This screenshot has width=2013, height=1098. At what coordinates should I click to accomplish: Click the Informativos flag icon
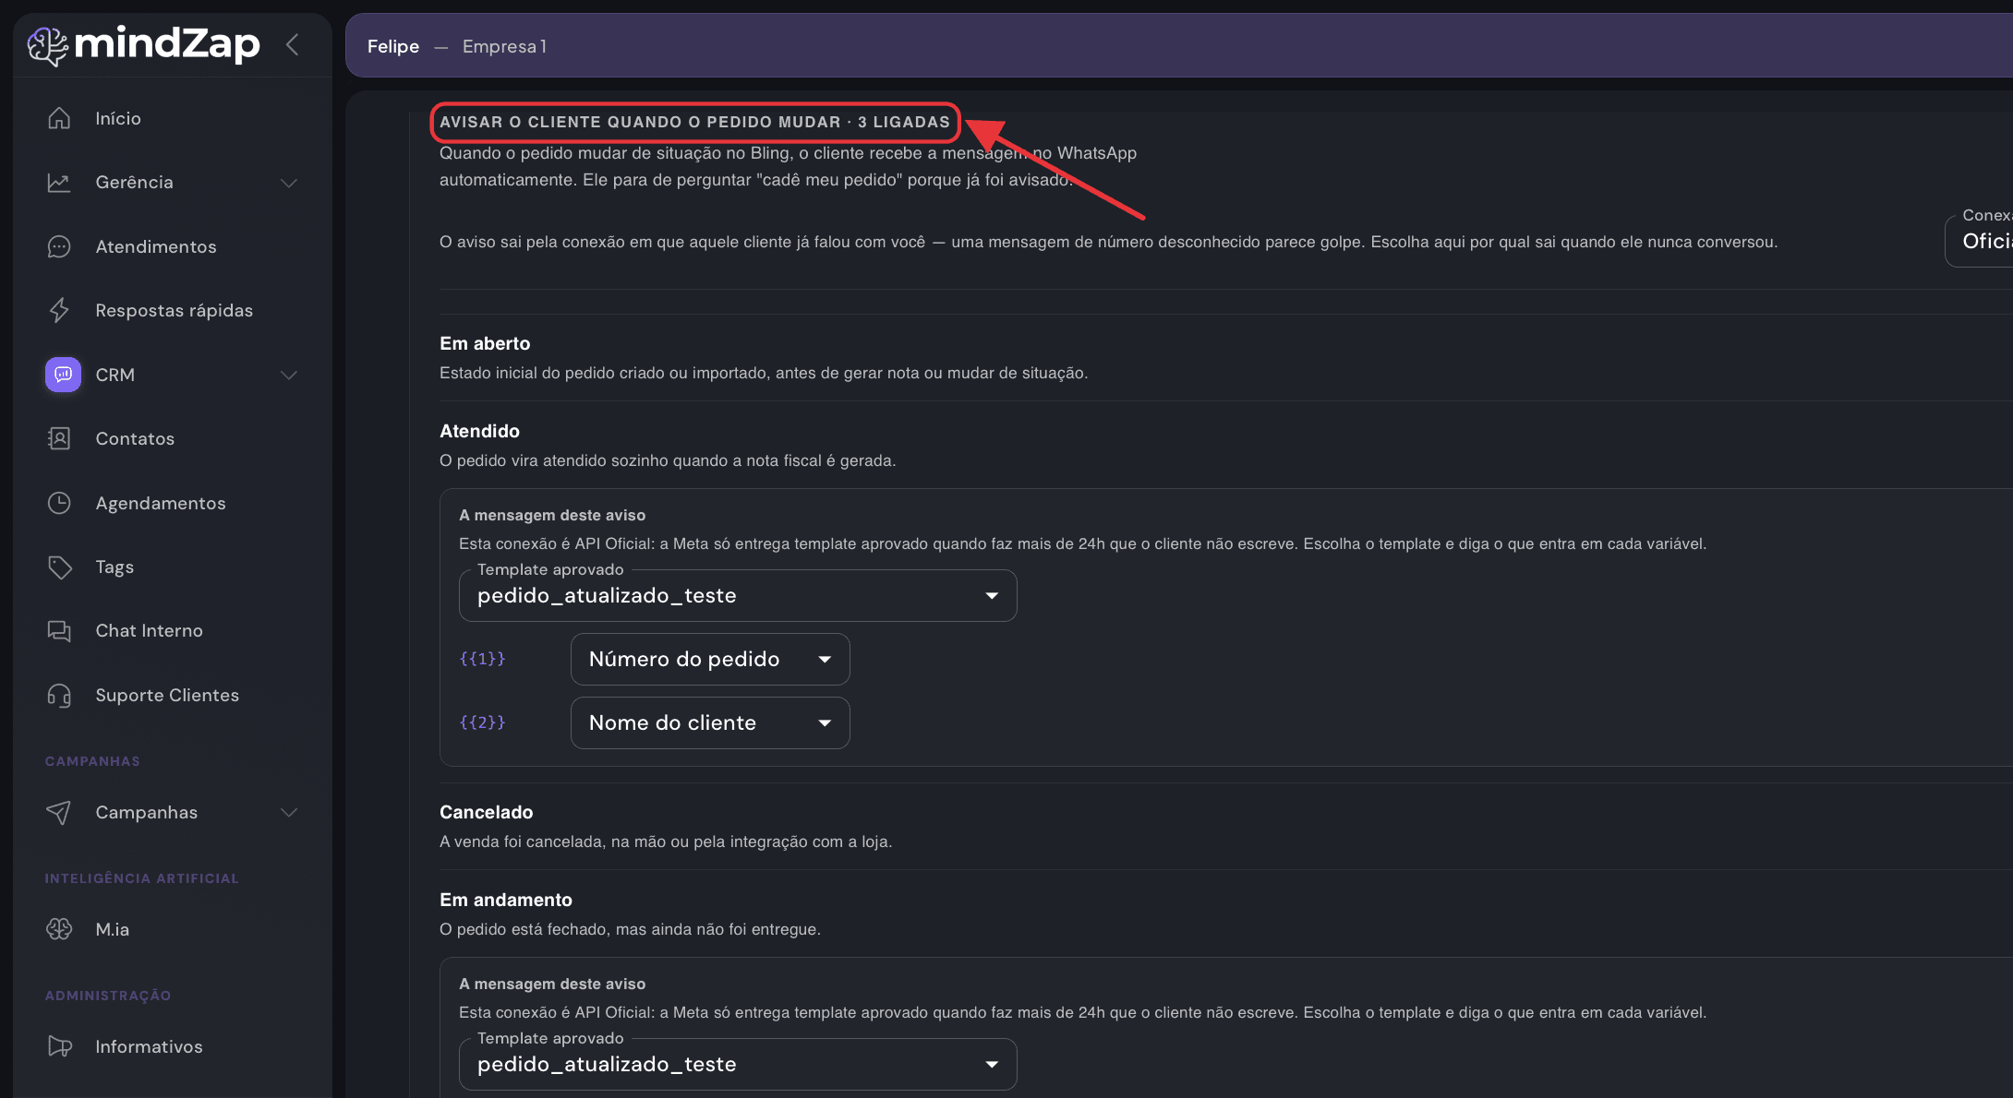[x=59, y=1046]
